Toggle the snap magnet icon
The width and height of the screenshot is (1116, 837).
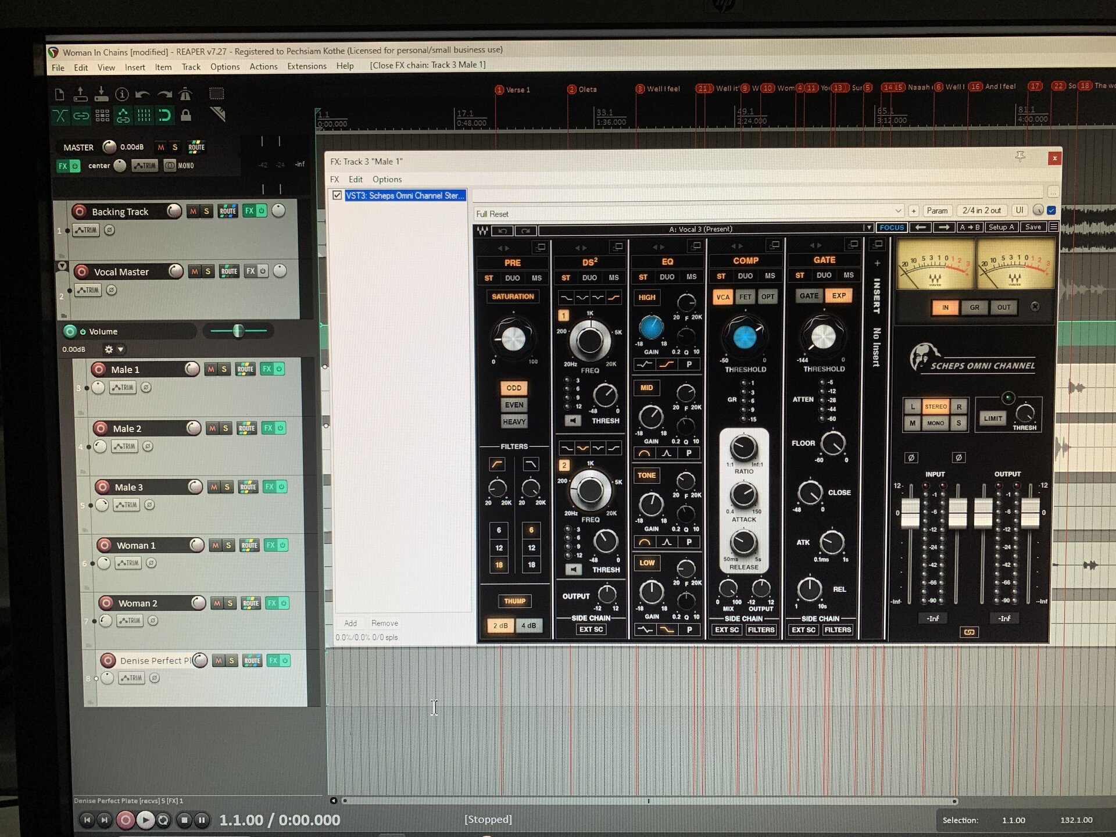click(x=164, y=115)
